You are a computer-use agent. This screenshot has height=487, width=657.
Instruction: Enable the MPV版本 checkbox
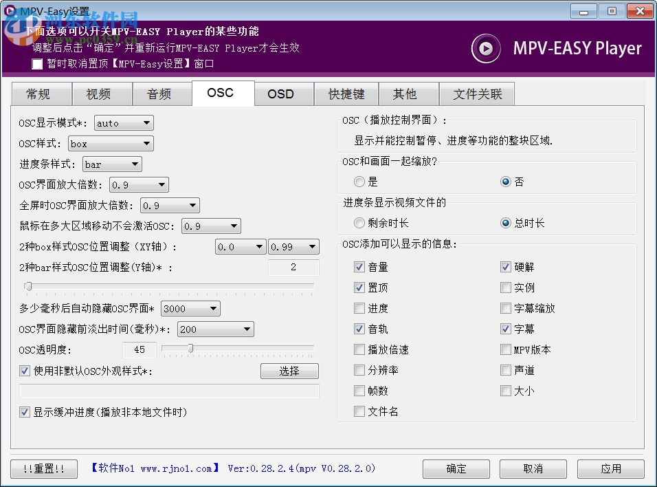pyautogui.click(x=506, y=349)
